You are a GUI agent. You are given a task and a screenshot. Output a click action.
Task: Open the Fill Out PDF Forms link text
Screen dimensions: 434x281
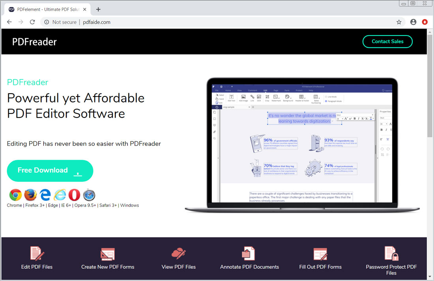point(320,267)
